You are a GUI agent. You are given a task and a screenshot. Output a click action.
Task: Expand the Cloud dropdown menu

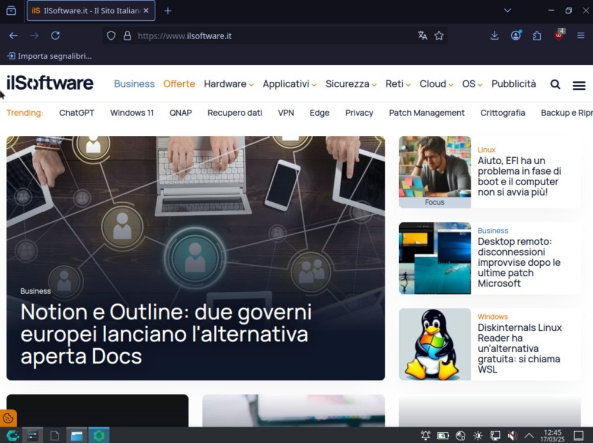pyautogui.click(x=436, y=84)
